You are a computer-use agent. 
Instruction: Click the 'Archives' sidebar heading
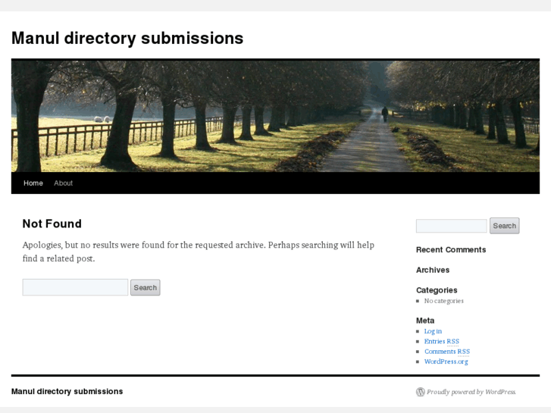click(433, 270)
